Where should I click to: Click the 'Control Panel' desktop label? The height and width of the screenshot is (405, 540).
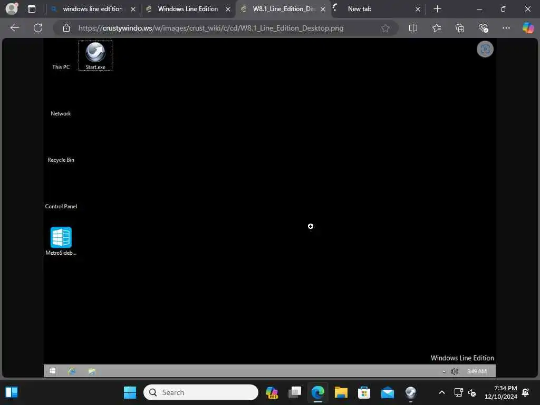click(x=61, y=206)
